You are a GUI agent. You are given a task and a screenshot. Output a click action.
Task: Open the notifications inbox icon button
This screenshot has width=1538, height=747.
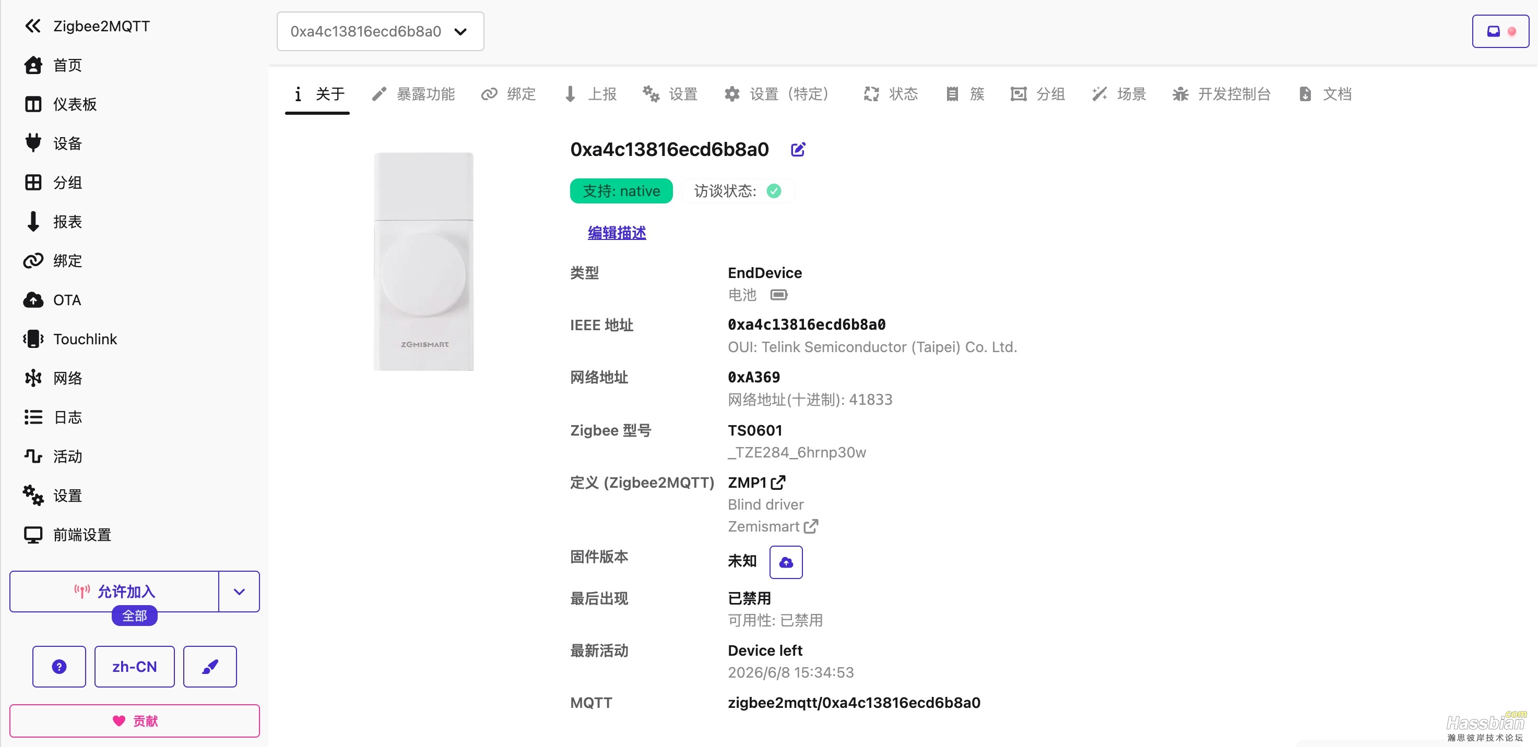pyautogui.click(x=1500, y=31)
